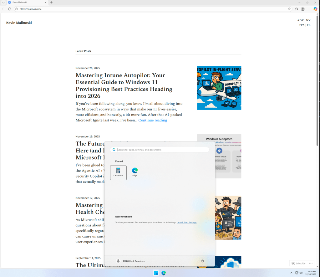
Task: Open Edge Settings and more menu
Action: coord(309,9)
